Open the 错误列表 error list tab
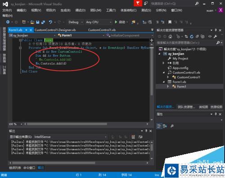The height and width of the screenshot is (178, 225). click(15, 168)
